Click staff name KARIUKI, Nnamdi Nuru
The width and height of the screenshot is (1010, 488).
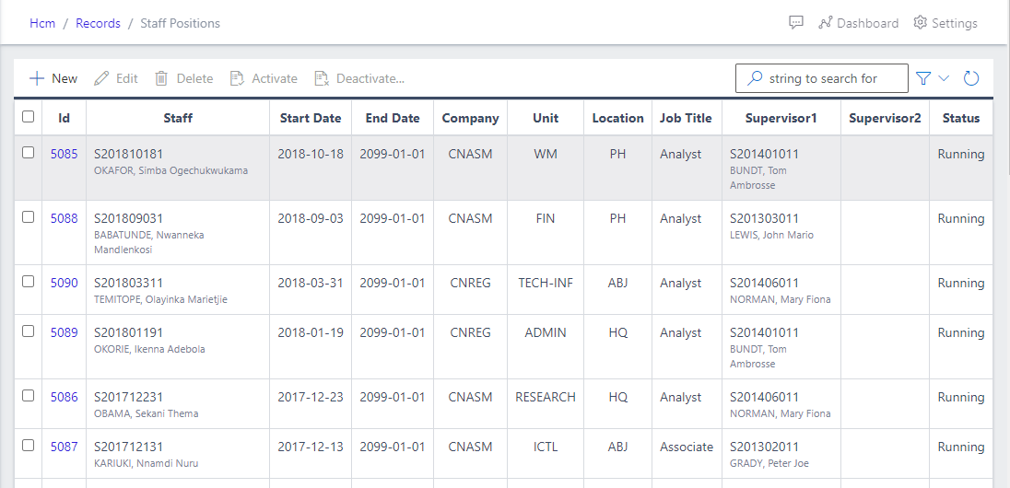(x=146, y=463)
